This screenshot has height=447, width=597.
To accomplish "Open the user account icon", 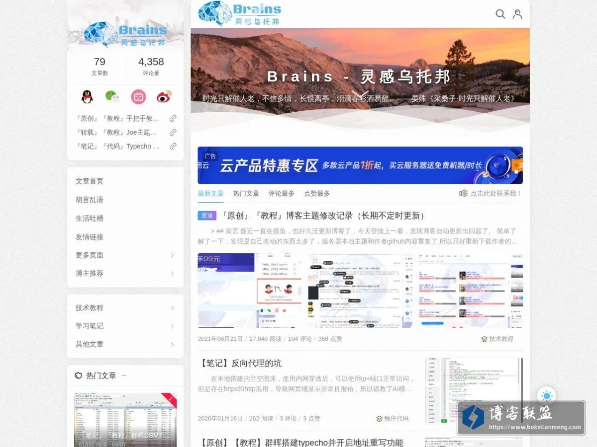I will coord(517,14).
